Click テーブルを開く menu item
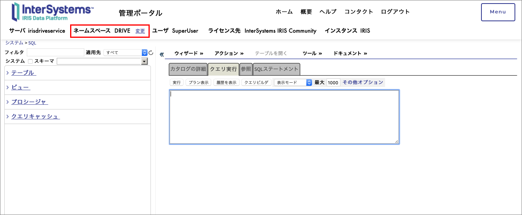This screenshot has height=215, width=522. click(271, 53)
